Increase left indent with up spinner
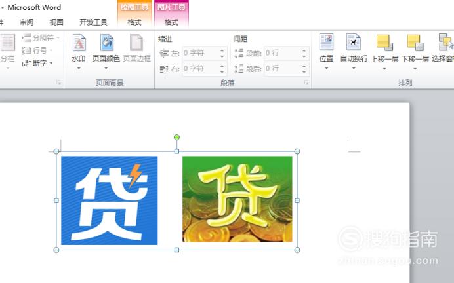 pyautogui.click(x=222, y=50)
